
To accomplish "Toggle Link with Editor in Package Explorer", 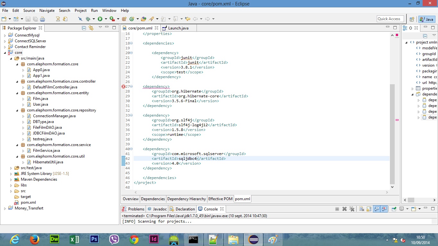I will click(91, 28).
